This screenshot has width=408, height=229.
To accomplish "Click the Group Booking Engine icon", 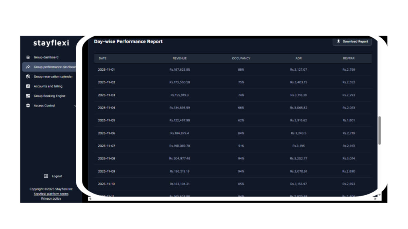I will [x=28, y=96].
